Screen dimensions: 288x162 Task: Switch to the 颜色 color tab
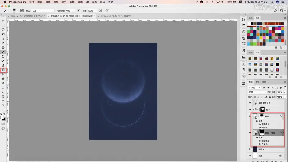250,18
